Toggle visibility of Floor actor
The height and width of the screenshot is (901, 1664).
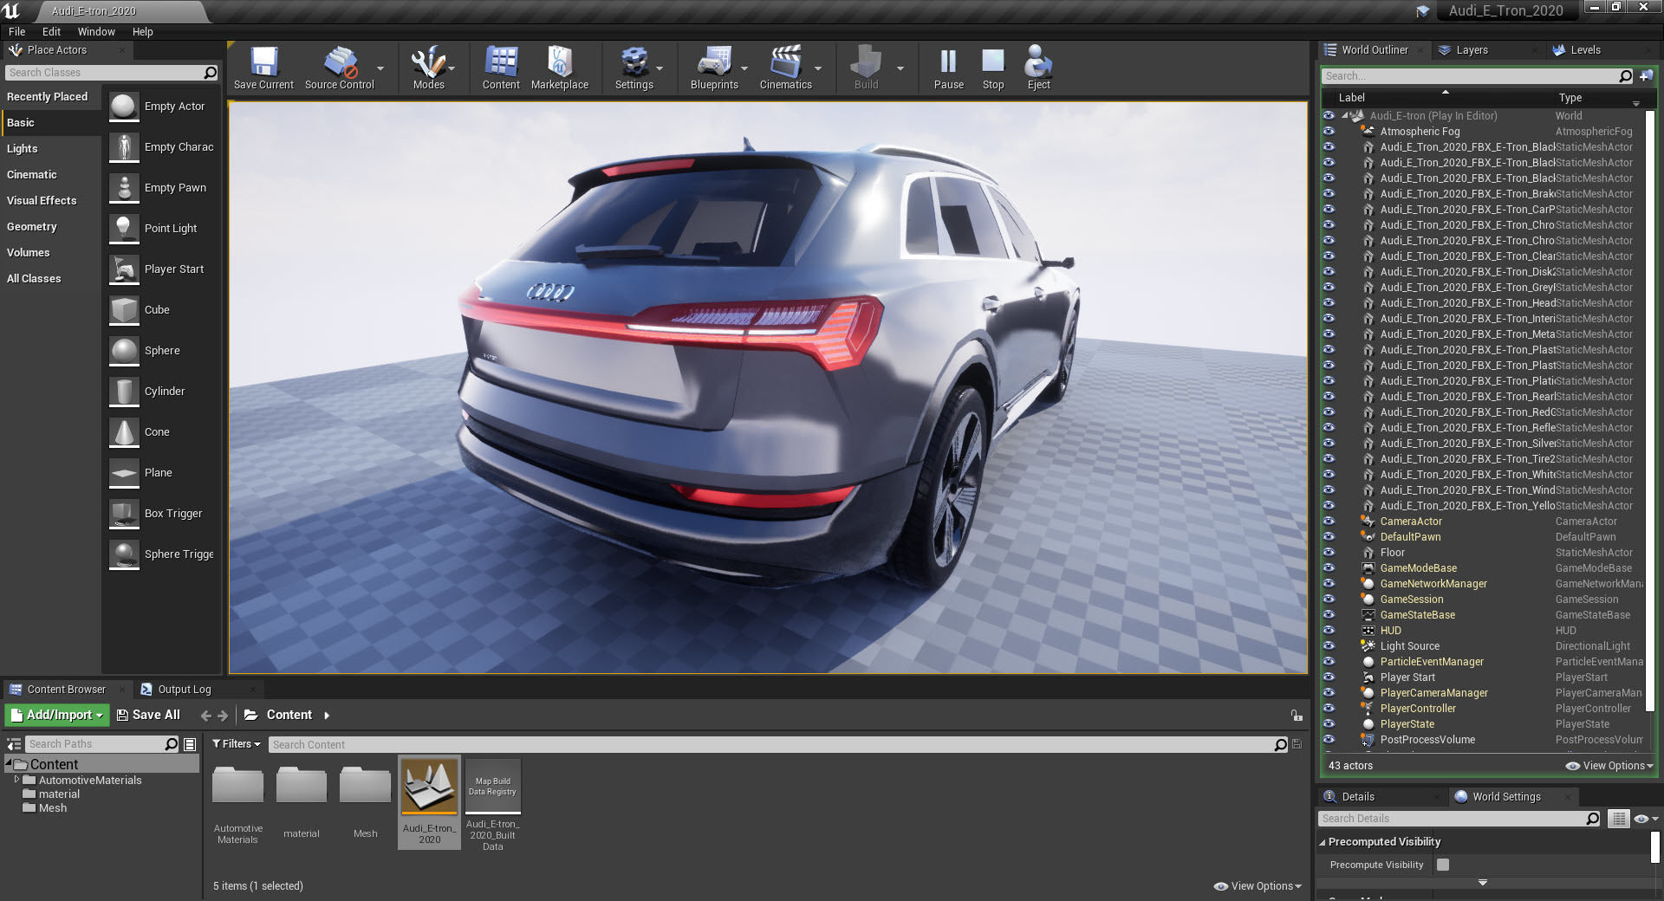(x=1329, y=553)
